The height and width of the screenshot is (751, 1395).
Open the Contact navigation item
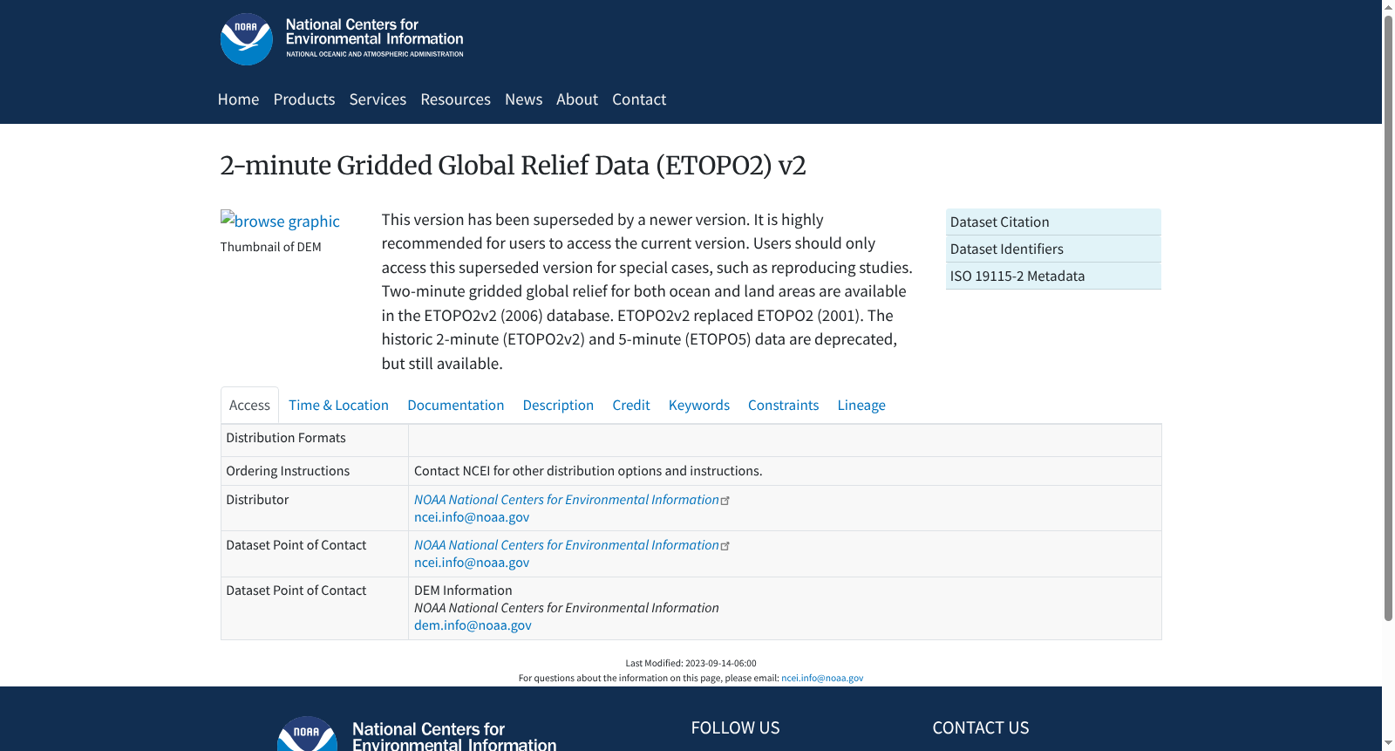point(639,99)
